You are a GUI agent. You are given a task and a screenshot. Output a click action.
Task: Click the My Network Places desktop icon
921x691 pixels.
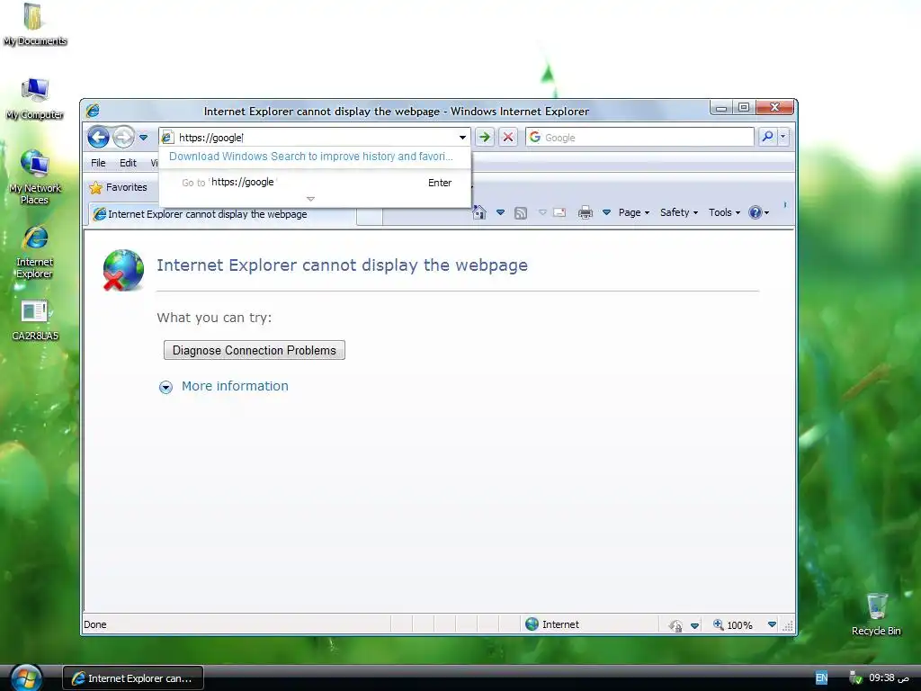pyautogui.click(x=35, y=176)
